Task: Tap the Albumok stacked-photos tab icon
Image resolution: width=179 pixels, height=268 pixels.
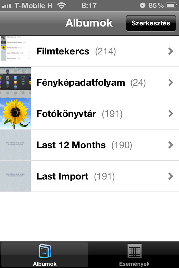Action: click(45, 251)
